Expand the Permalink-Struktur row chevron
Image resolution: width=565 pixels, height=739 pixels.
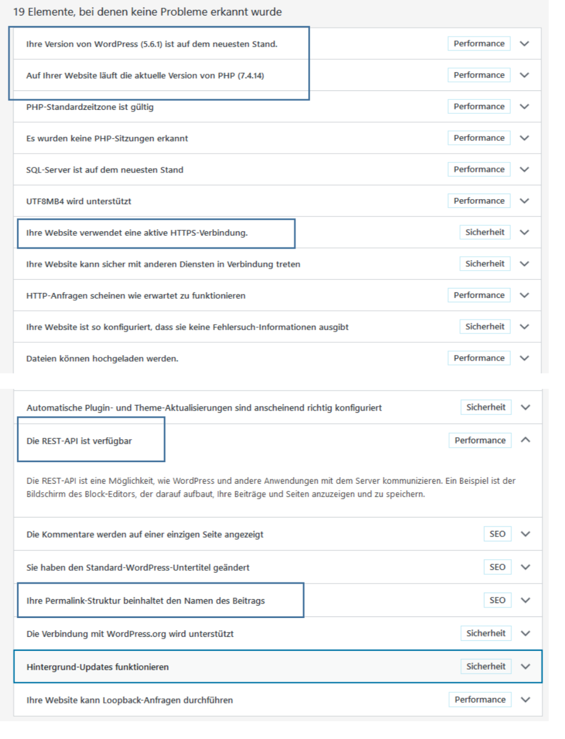click(x=525, y=600)
